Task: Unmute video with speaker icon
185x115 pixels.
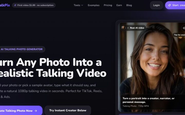Action: [183, 28]
